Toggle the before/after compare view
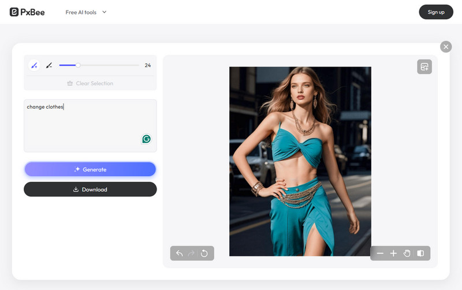 click(420, 253)
